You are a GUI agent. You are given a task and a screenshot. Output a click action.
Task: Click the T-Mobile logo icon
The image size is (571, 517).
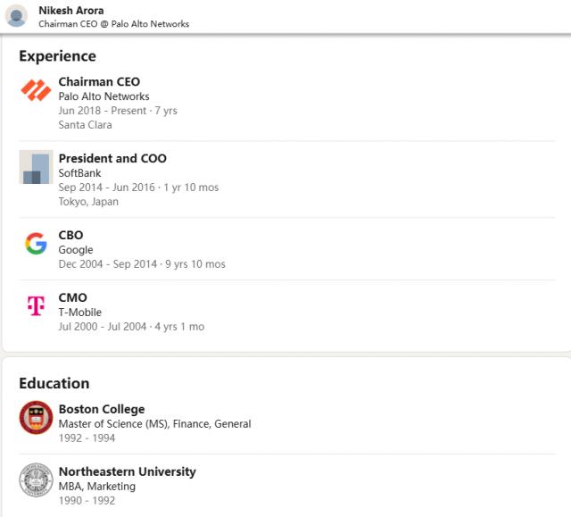36,306
